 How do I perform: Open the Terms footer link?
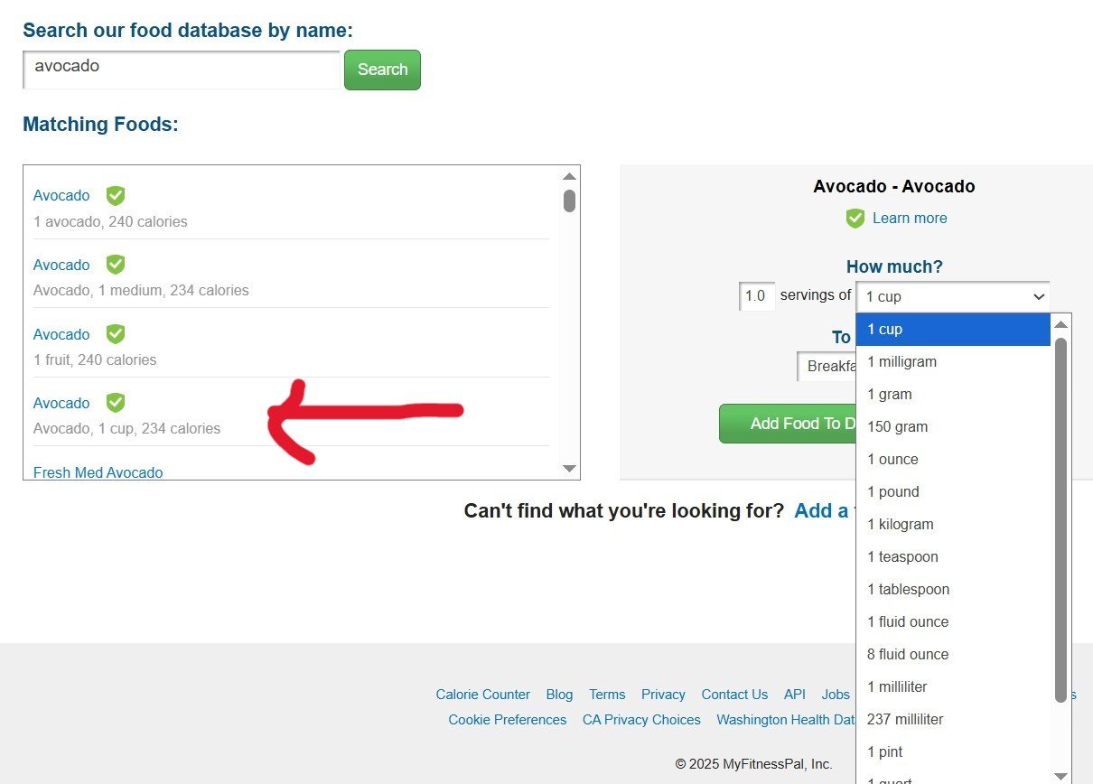[607, 695]
